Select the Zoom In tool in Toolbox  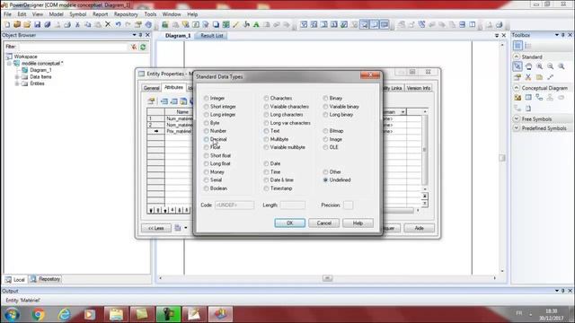(x=539, y=66)
